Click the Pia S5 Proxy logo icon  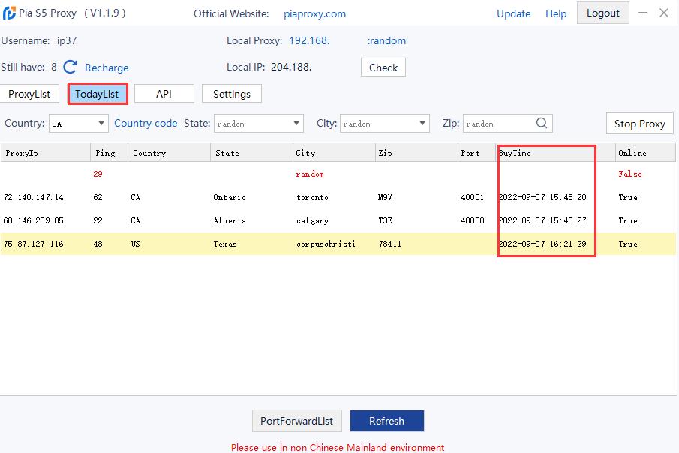coord(9,13)
